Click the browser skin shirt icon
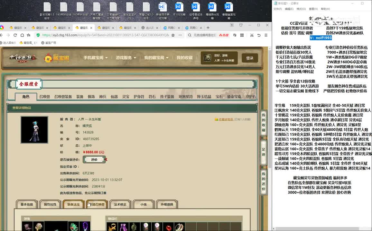The image size is (372, 231). pyautogui.click(x=241, y=25)
